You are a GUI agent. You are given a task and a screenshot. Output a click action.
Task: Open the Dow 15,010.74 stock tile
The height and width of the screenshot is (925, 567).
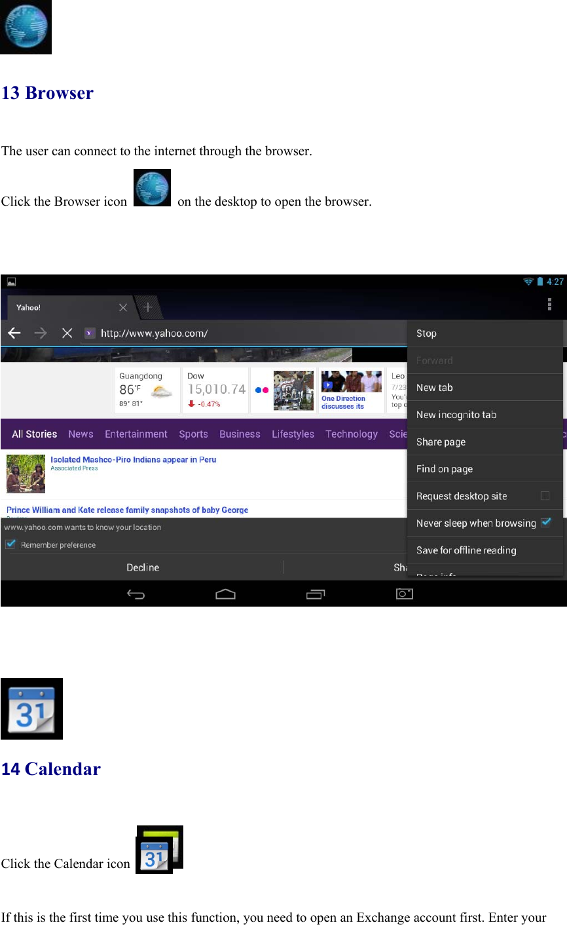pos(216,390)
